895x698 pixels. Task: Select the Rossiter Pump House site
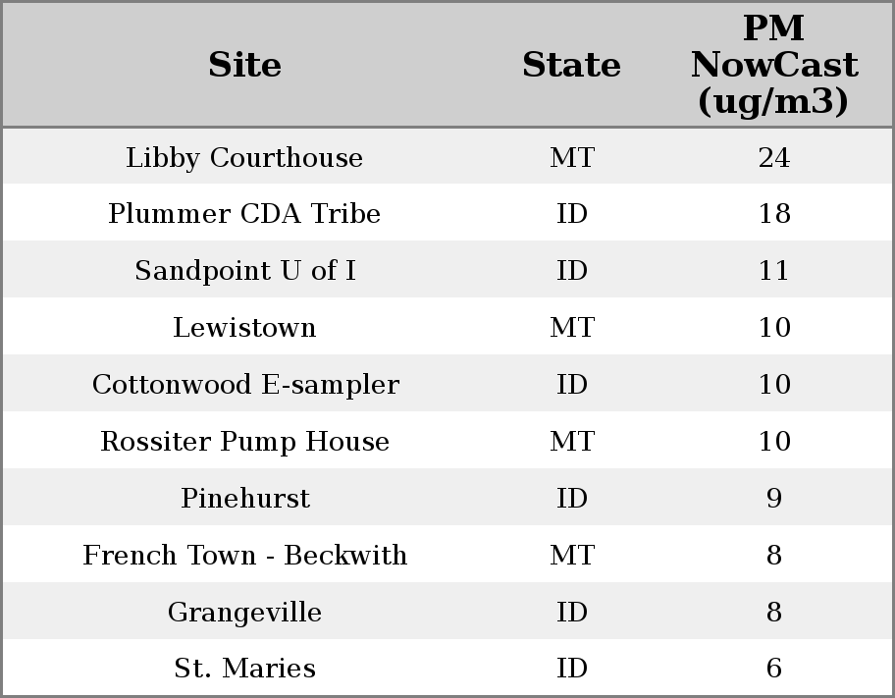(244, 442)
